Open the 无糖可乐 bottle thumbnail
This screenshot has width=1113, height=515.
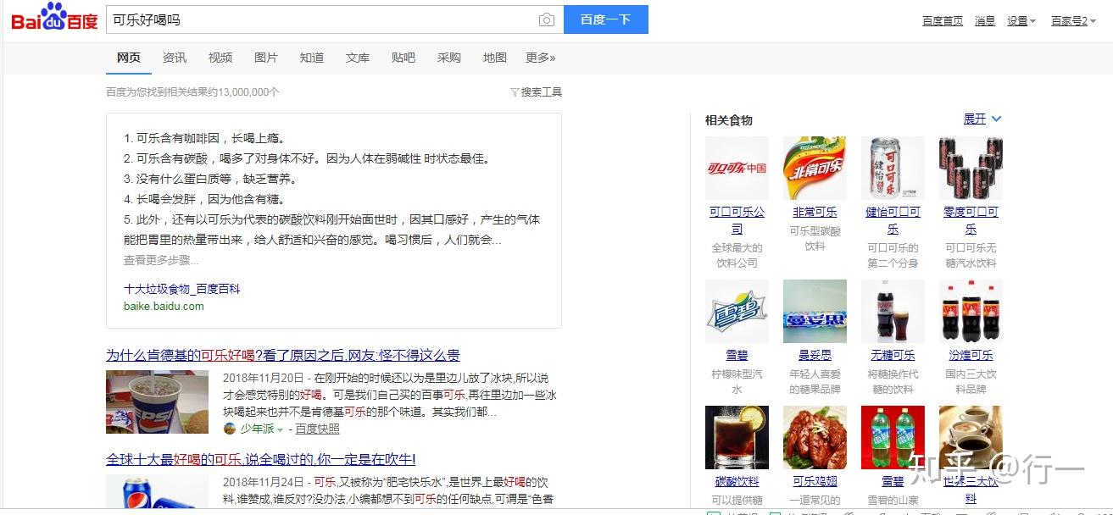pos(893,311)
